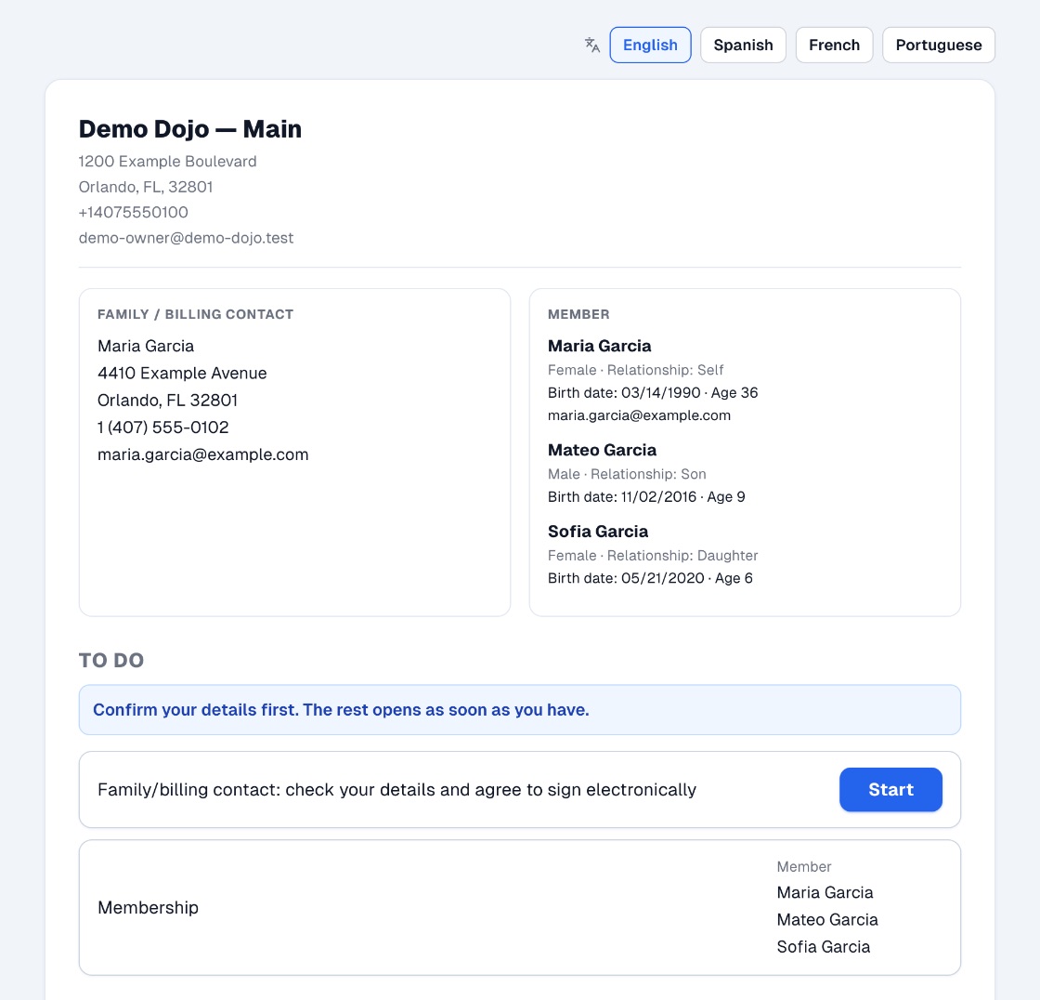The height and width of the screenshot is (1000, 1040).
Task: Click the billing contact email maria.garcia@example.com
Action: [x=203, y=454]
